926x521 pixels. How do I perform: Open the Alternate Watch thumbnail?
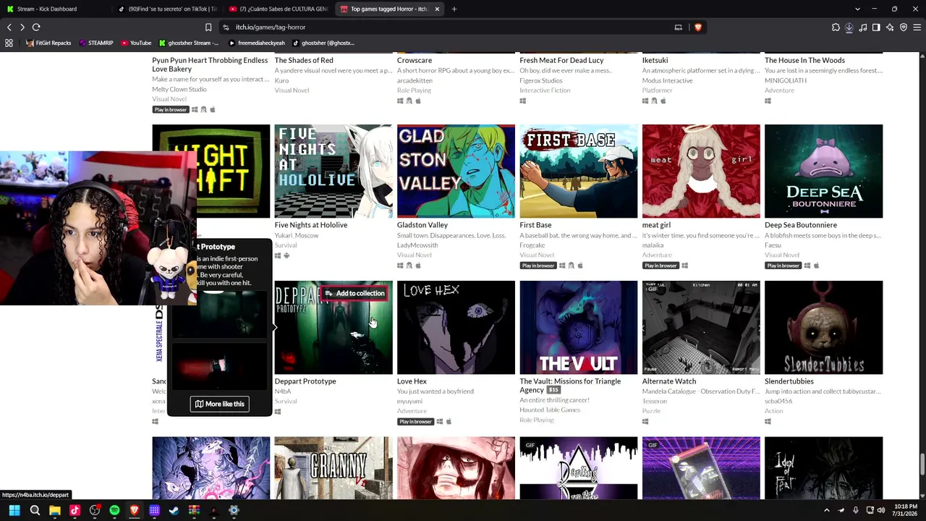[x=701, y=327]
